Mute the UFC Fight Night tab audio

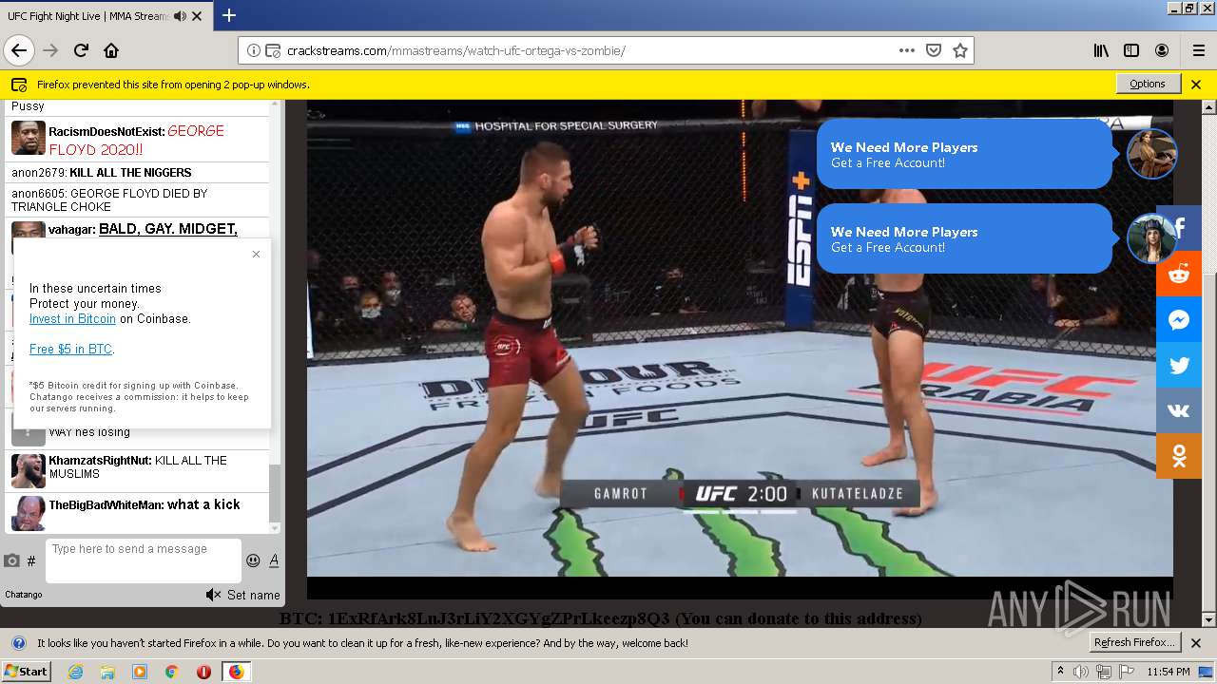coord(181,16)
